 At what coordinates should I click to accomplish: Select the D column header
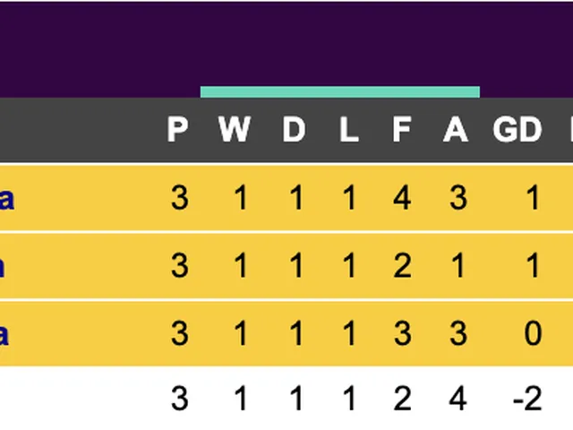294,131
